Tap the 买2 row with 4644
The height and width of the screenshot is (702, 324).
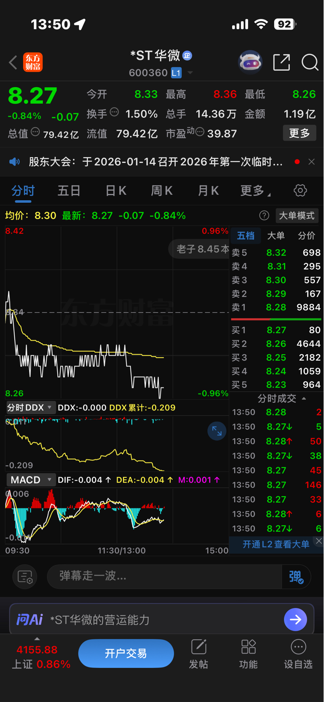[276, 344]
